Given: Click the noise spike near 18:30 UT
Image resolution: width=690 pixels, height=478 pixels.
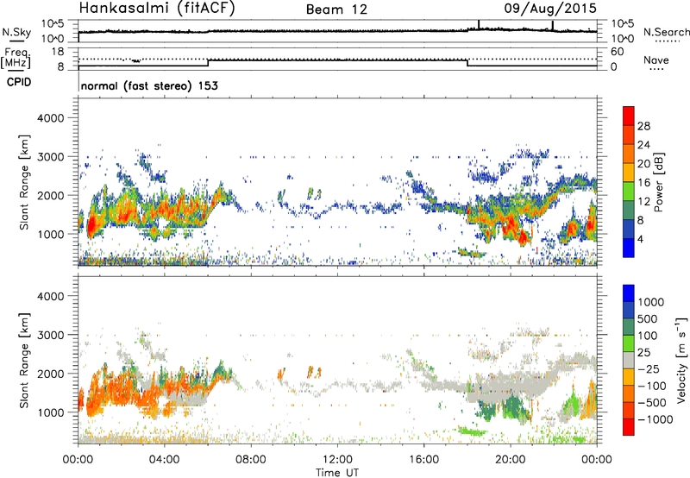Looking at the screenshot, I should click(x=479, y=25).
